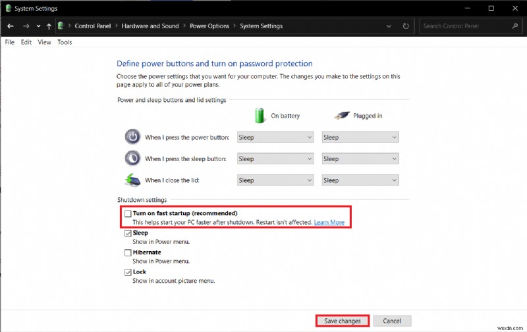Minimize the System Settings window

[468, 8]
